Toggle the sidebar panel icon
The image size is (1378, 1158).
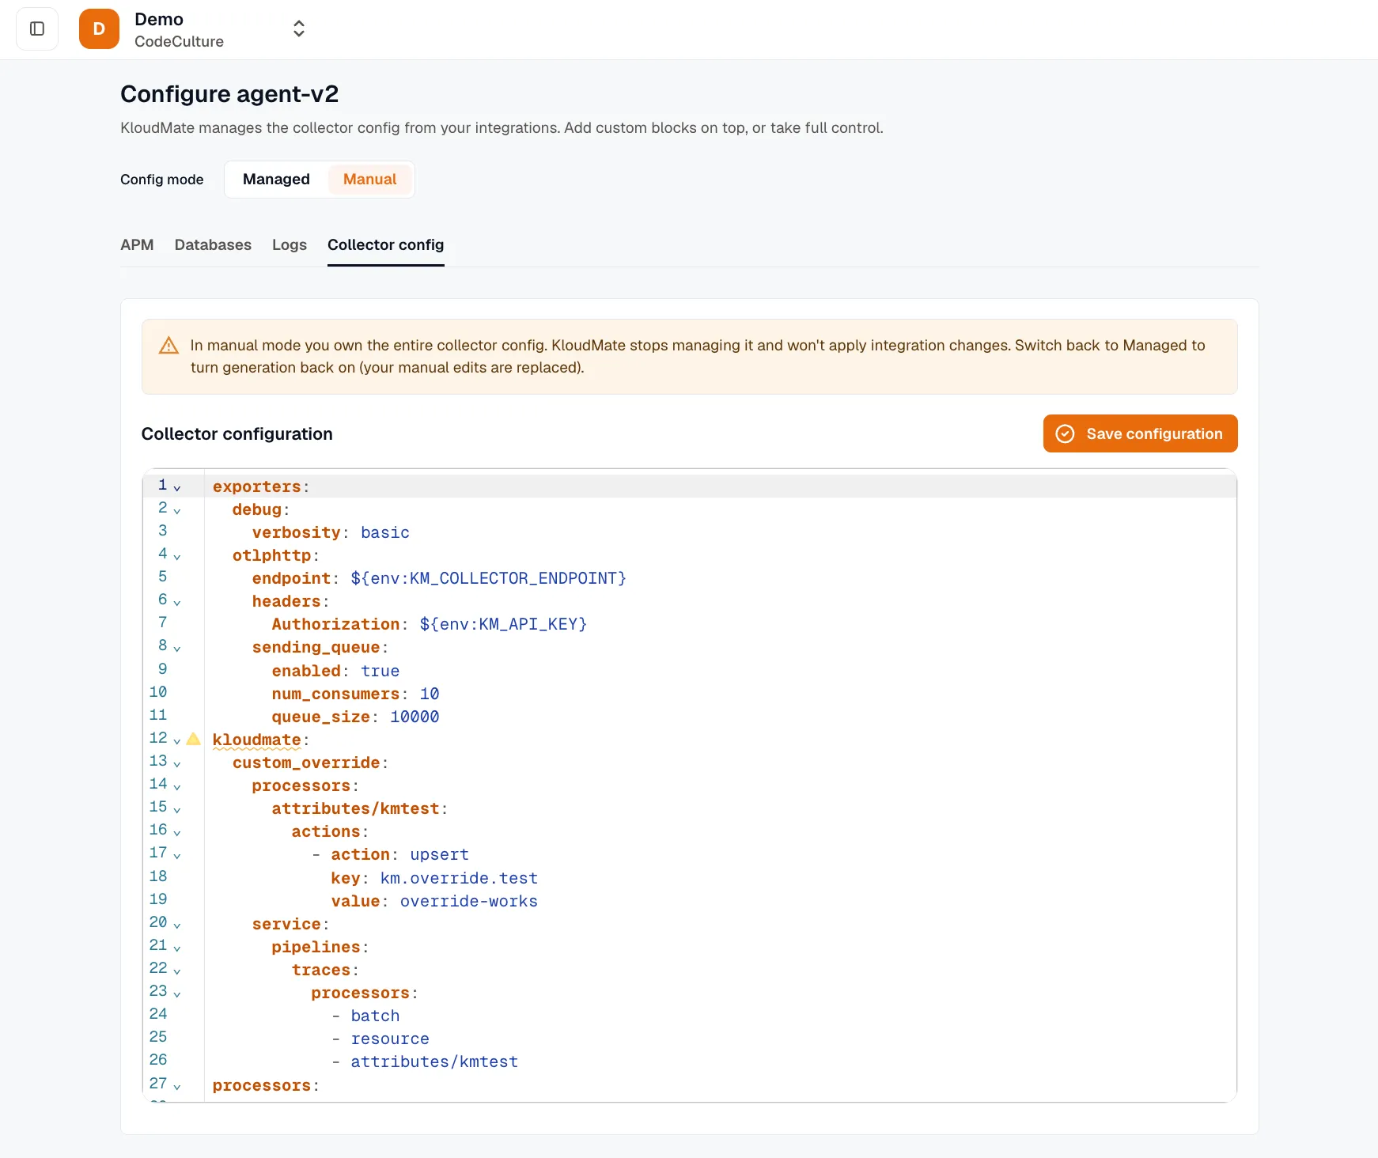pyautogui.click(x=37, y=29)
